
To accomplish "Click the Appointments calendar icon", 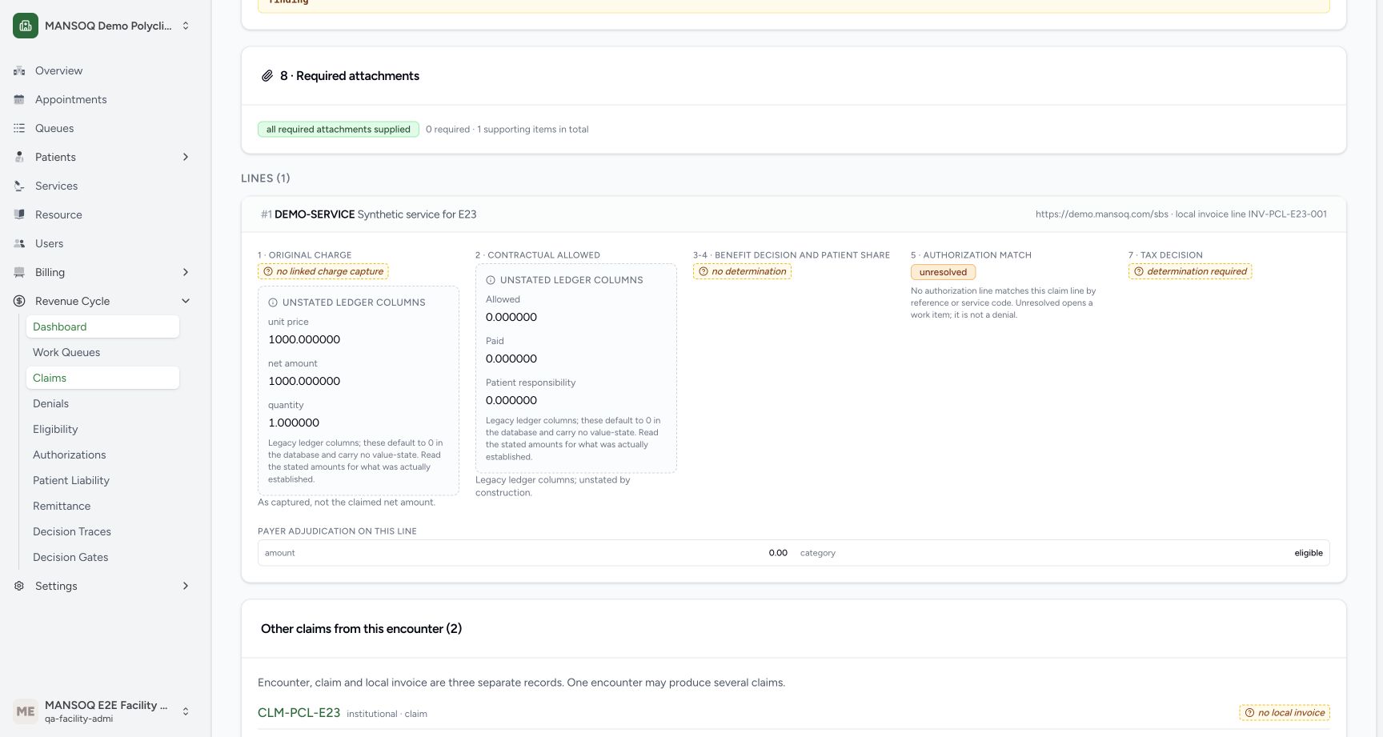I will [19, 99].
